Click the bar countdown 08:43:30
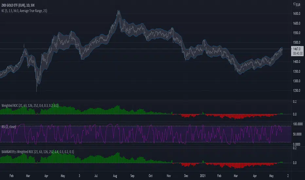Screen dimensions: 305x180 (297, 54)
